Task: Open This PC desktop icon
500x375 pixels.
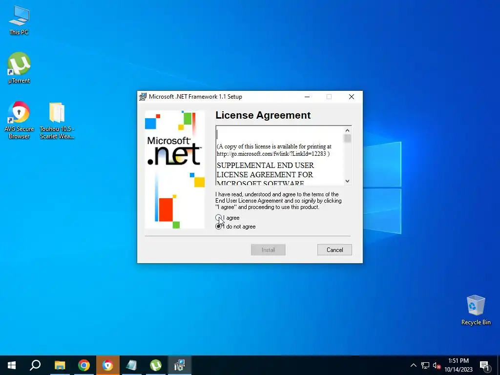Action: [x=19, y=20]
